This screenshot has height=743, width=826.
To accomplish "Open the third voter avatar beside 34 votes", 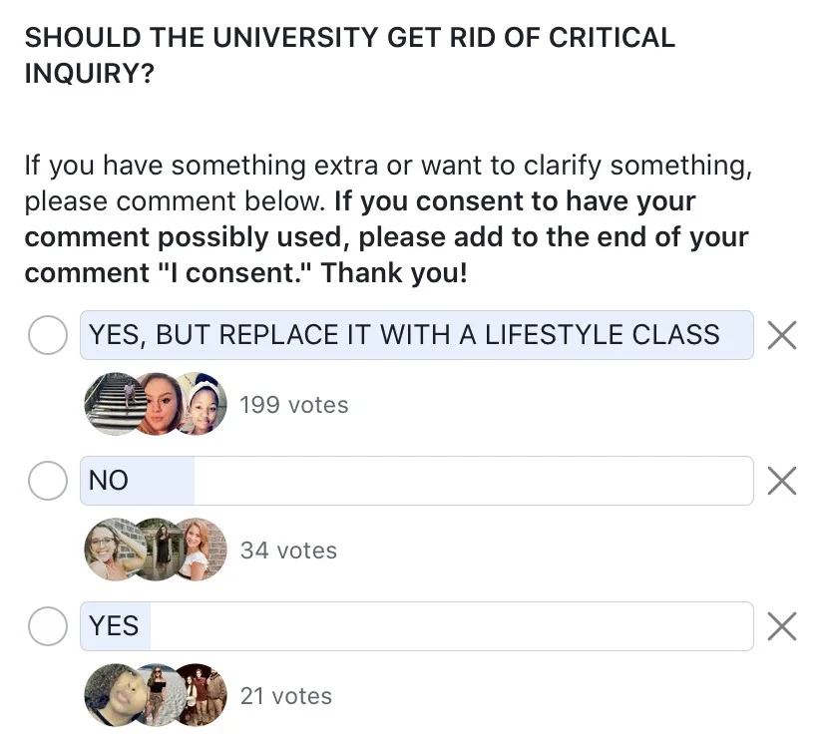I will click(x=202, y=550).
